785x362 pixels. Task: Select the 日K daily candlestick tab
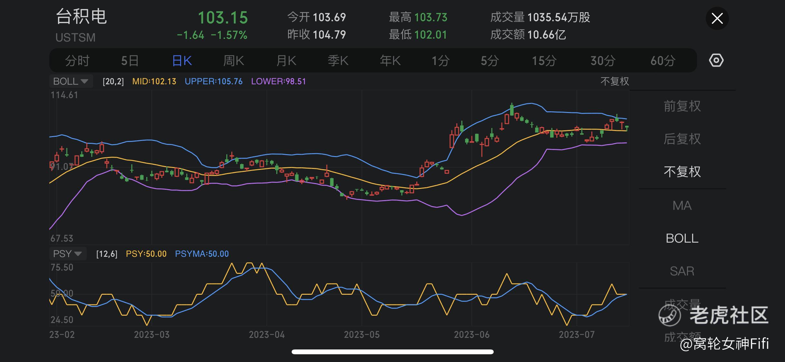[182, 60]
